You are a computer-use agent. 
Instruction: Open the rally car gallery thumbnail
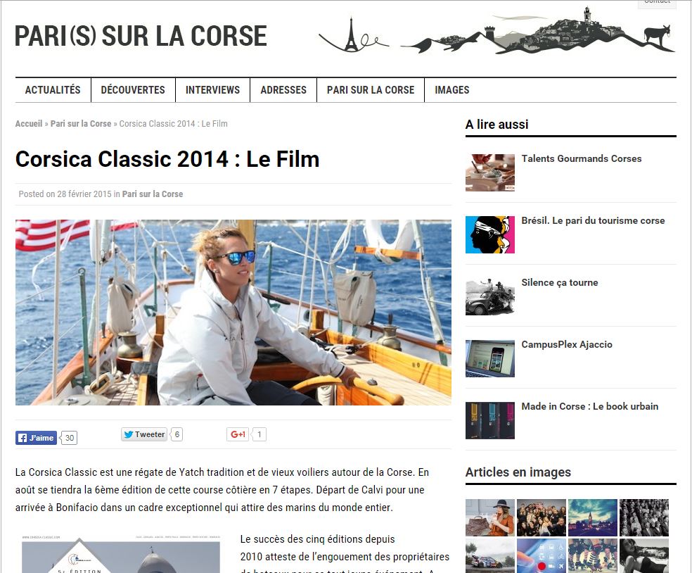pos(490,556)
